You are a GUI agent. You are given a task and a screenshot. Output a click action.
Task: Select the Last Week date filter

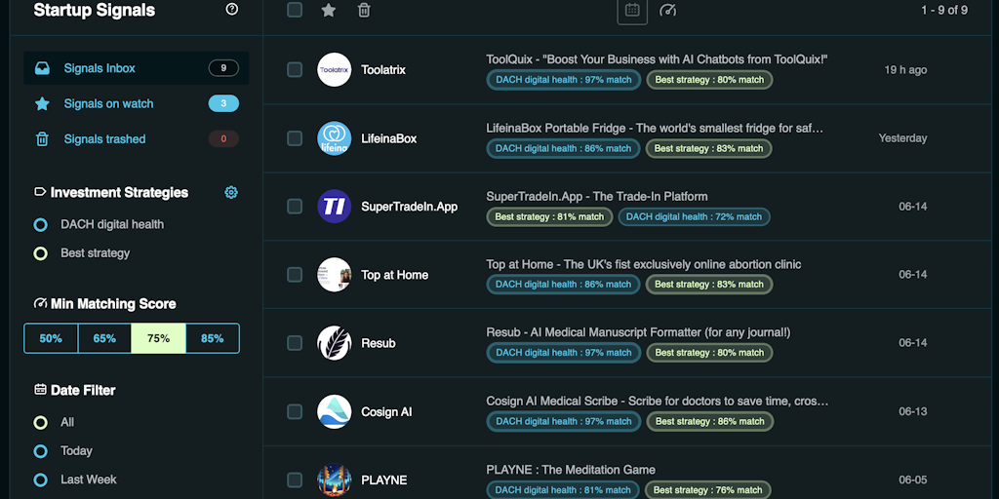point(40,480)
